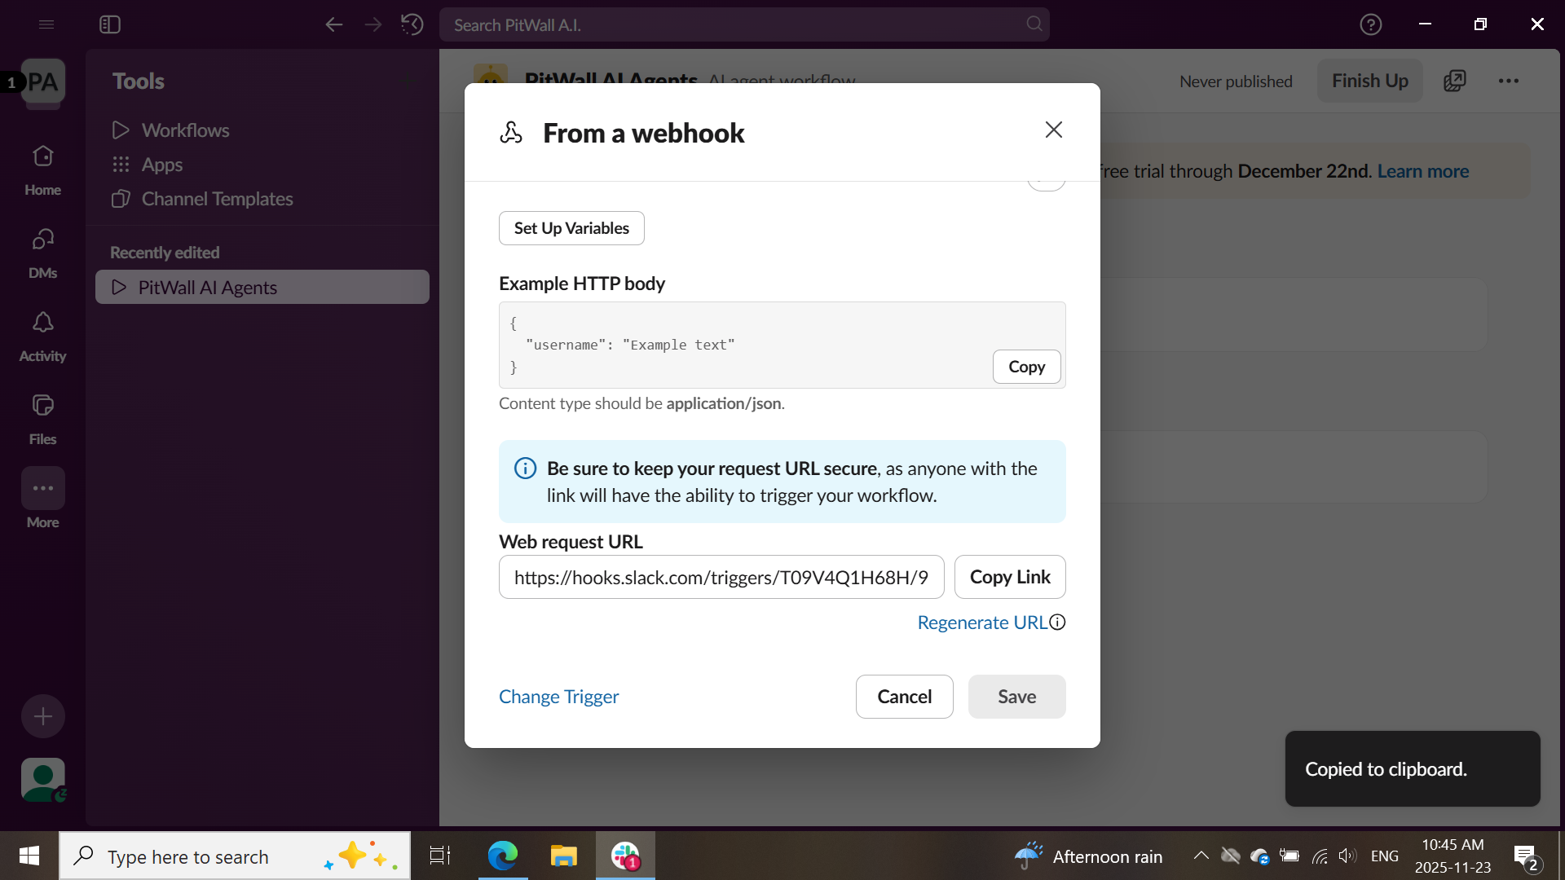The width and height of the screenshot is (1565, 880).
Task: Open workflow three-dots overflow menu
Action: coord(1508,81)
